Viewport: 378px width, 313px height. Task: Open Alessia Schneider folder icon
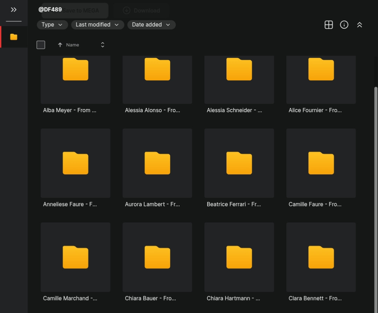coord(239,69)
